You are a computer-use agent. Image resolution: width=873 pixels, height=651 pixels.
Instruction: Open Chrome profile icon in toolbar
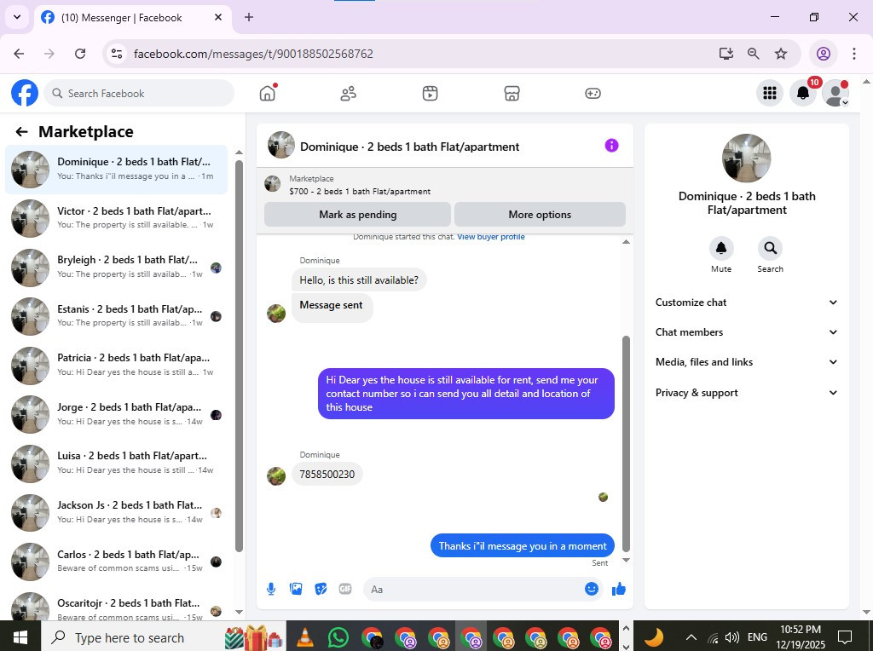pos(824,54)
